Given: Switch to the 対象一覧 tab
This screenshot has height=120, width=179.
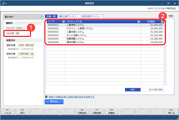Looking at the screenshot, I should [x=51, y=16].
